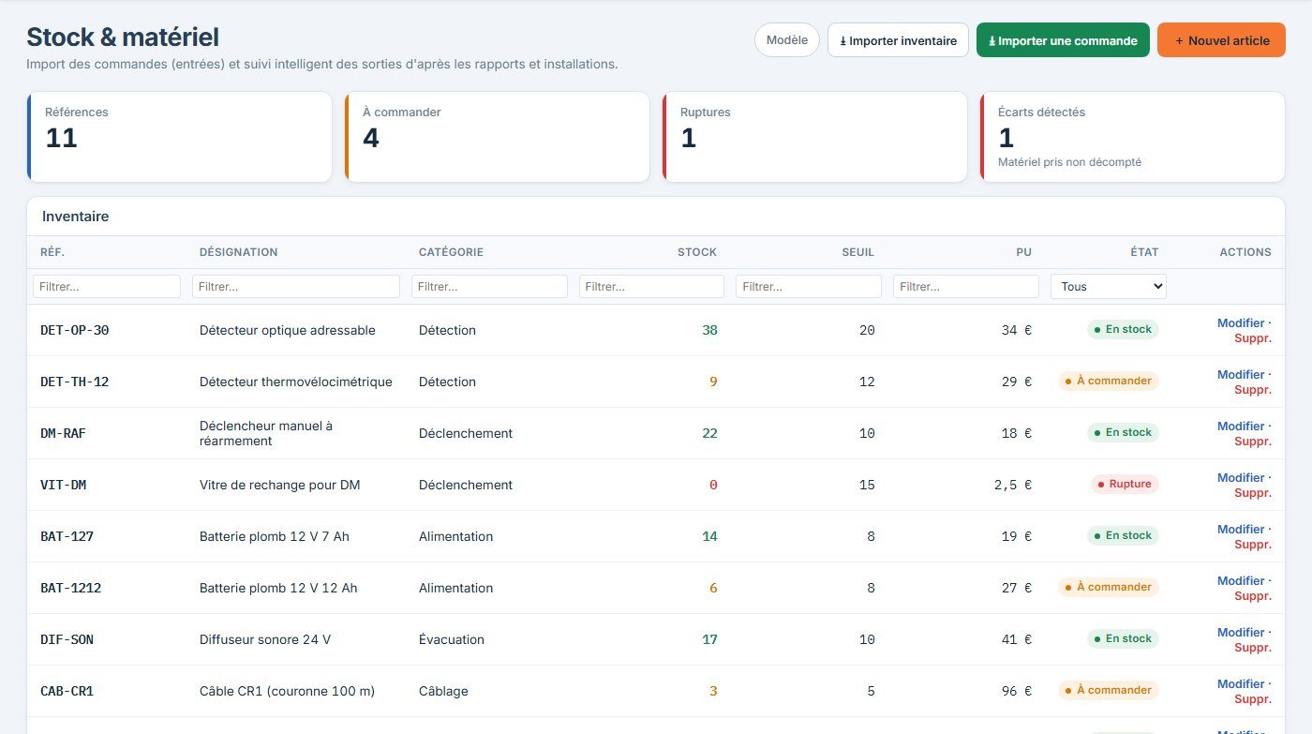This screenshot has height=734, width=1312.
Task: Click the STOCK column header
Action: (x=697, y=252)
